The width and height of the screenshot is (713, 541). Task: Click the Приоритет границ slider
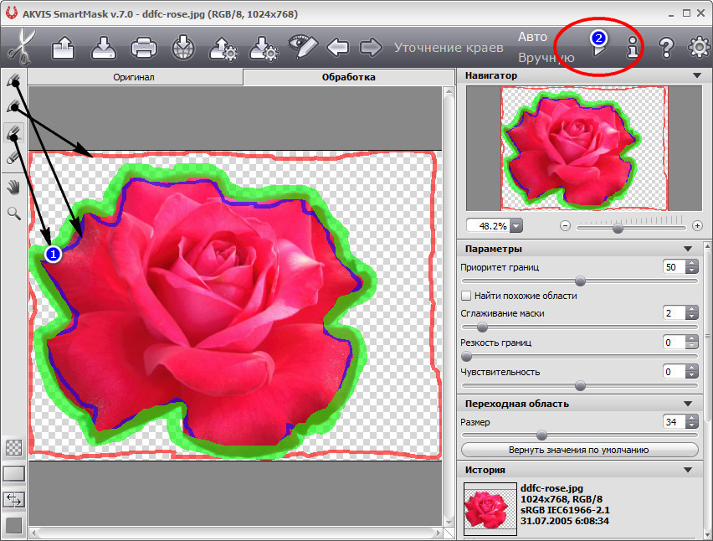[579, 281]
